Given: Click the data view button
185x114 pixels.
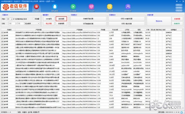Looking at the screenshot, I should 61,24.
